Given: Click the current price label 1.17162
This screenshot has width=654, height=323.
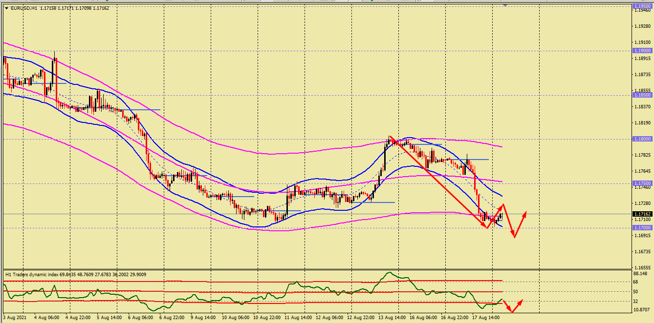Looking at the screenshot, I should [642, 214].
